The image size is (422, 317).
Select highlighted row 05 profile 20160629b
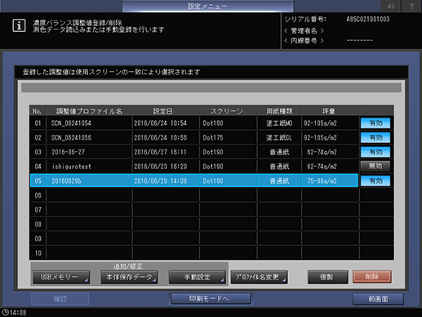[x=194, y=181]
